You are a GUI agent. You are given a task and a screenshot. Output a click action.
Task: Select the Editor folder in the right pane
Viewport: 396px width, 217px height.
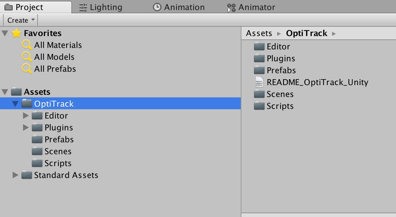278,46
